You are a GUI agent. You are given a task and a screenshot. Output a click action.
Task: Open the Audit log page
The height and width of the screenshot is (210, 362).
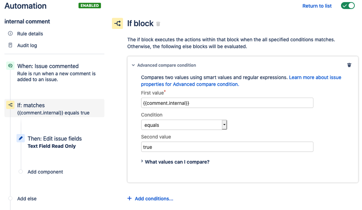coord(27,46)
